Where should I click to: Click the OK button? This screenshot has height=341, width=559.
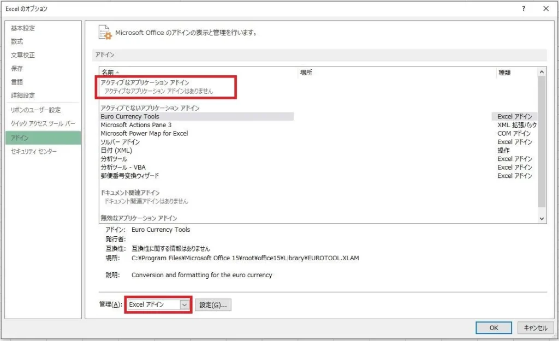(493, 328)
